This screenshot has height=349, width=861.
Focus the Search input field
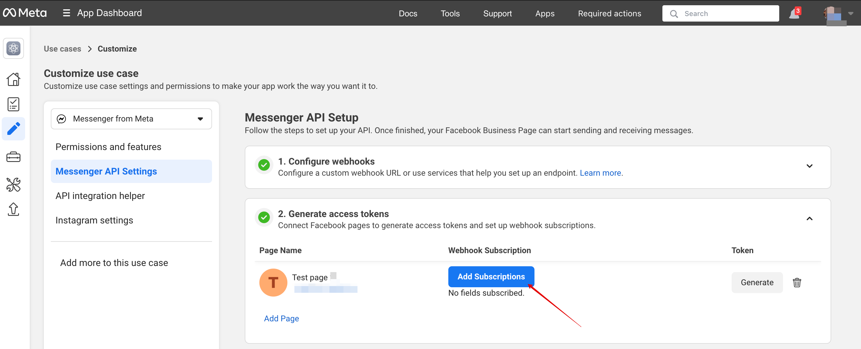pyautogui.click(x=729, y=14)
